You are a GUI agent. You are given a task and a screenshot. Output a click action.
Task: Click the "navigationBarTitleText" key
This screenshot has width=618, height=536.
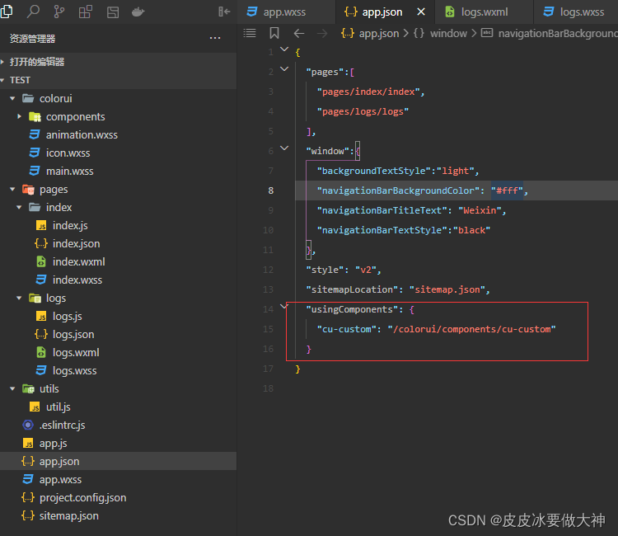(x=382, y=210)
